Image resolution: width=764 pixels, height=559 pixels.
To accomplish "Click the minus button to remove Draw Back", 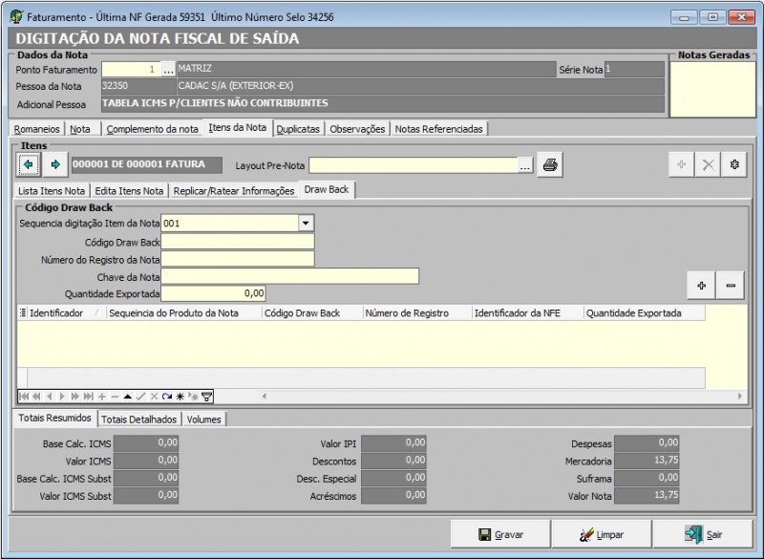I will (x=731, y=285).
